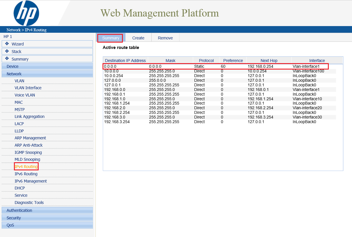The image size is (352, 237).
Task: Click next hop 192.168.0.254
Action: pyautogui.click(x=261, y=66)
